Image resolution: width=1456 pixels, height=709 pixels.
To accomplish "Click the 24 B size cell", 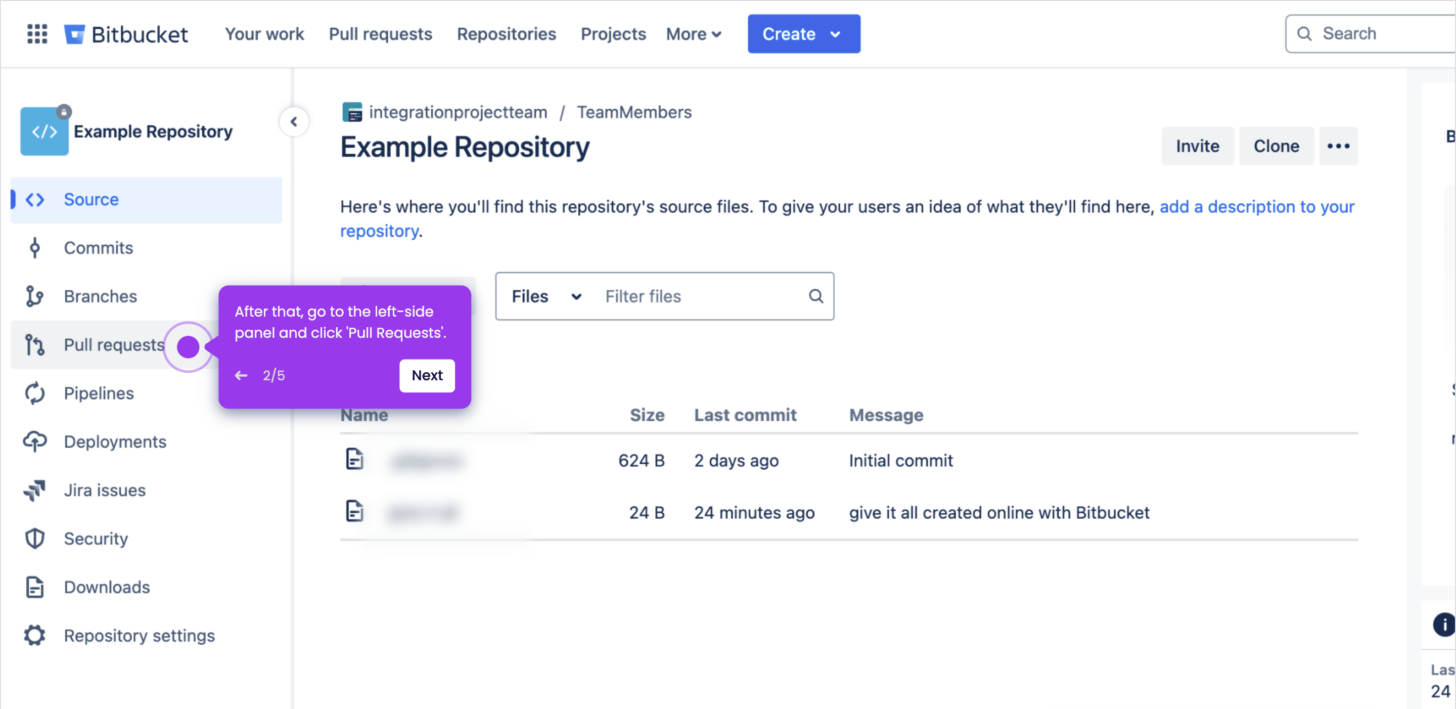I will (647, 513).
